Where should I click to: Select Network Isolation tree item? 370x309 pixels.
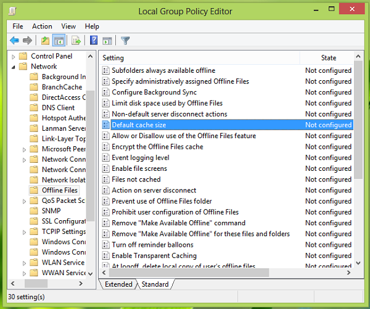coord(64,179)
